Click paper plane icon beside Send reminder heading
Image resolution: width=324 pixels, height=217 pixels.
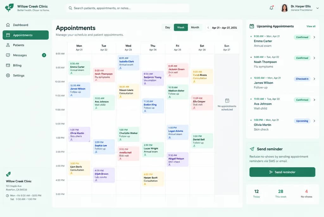252,149
